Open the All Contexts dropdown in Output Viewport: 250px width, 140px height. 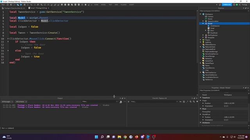point(21,101)
